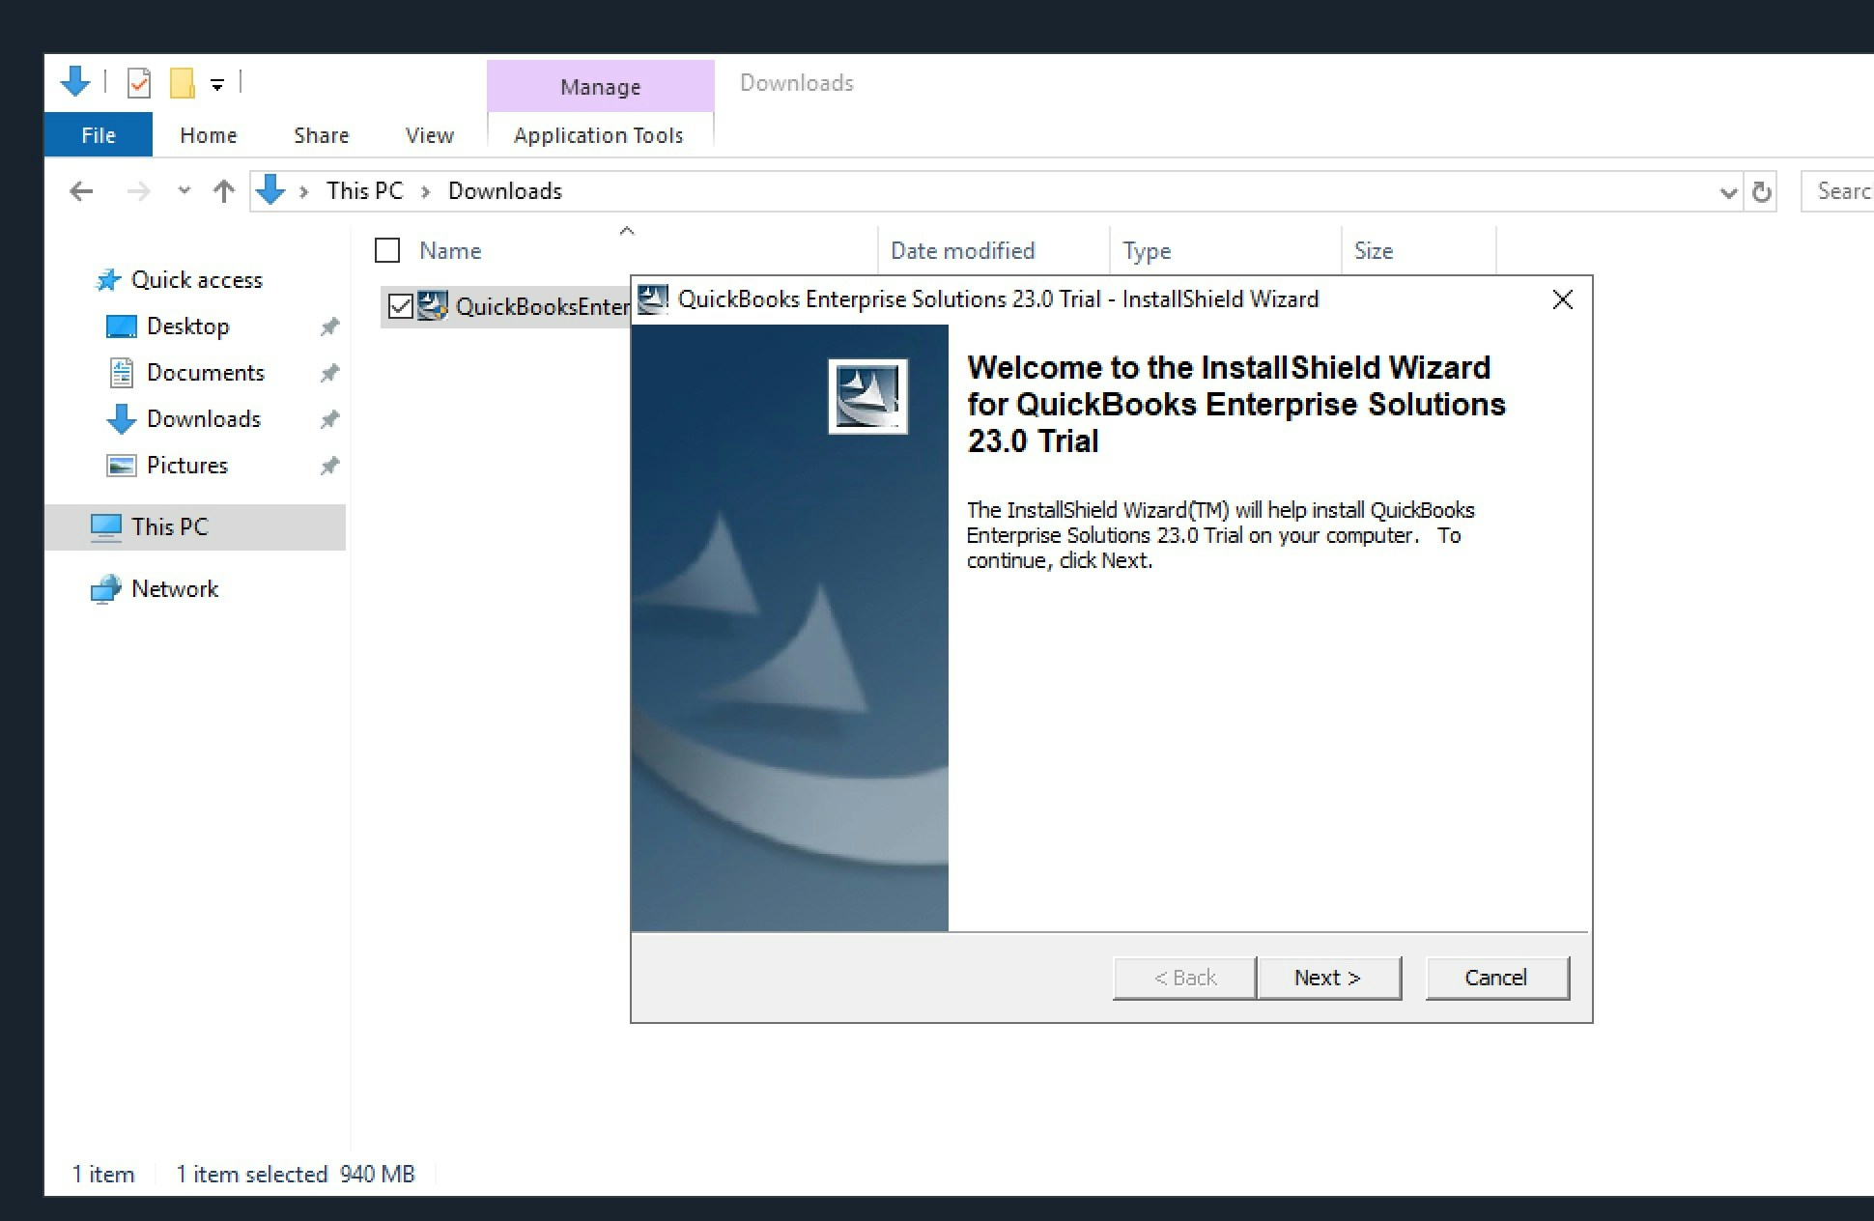Screen dimensions: 1874x1221
Task: Sort files by the Name column
Action: click(x=450, y=251)
